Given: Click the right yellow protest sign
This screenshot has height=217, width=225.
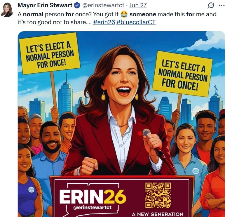Looking at the screenshot, I should (182, 74).
